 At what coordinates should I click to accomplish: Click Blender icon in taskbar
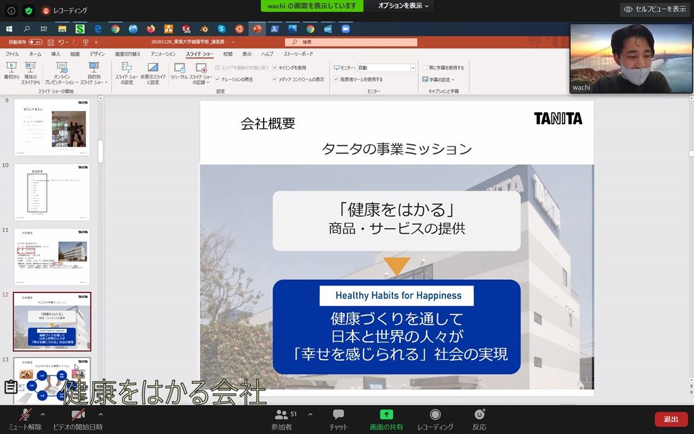tap(204, 29)
